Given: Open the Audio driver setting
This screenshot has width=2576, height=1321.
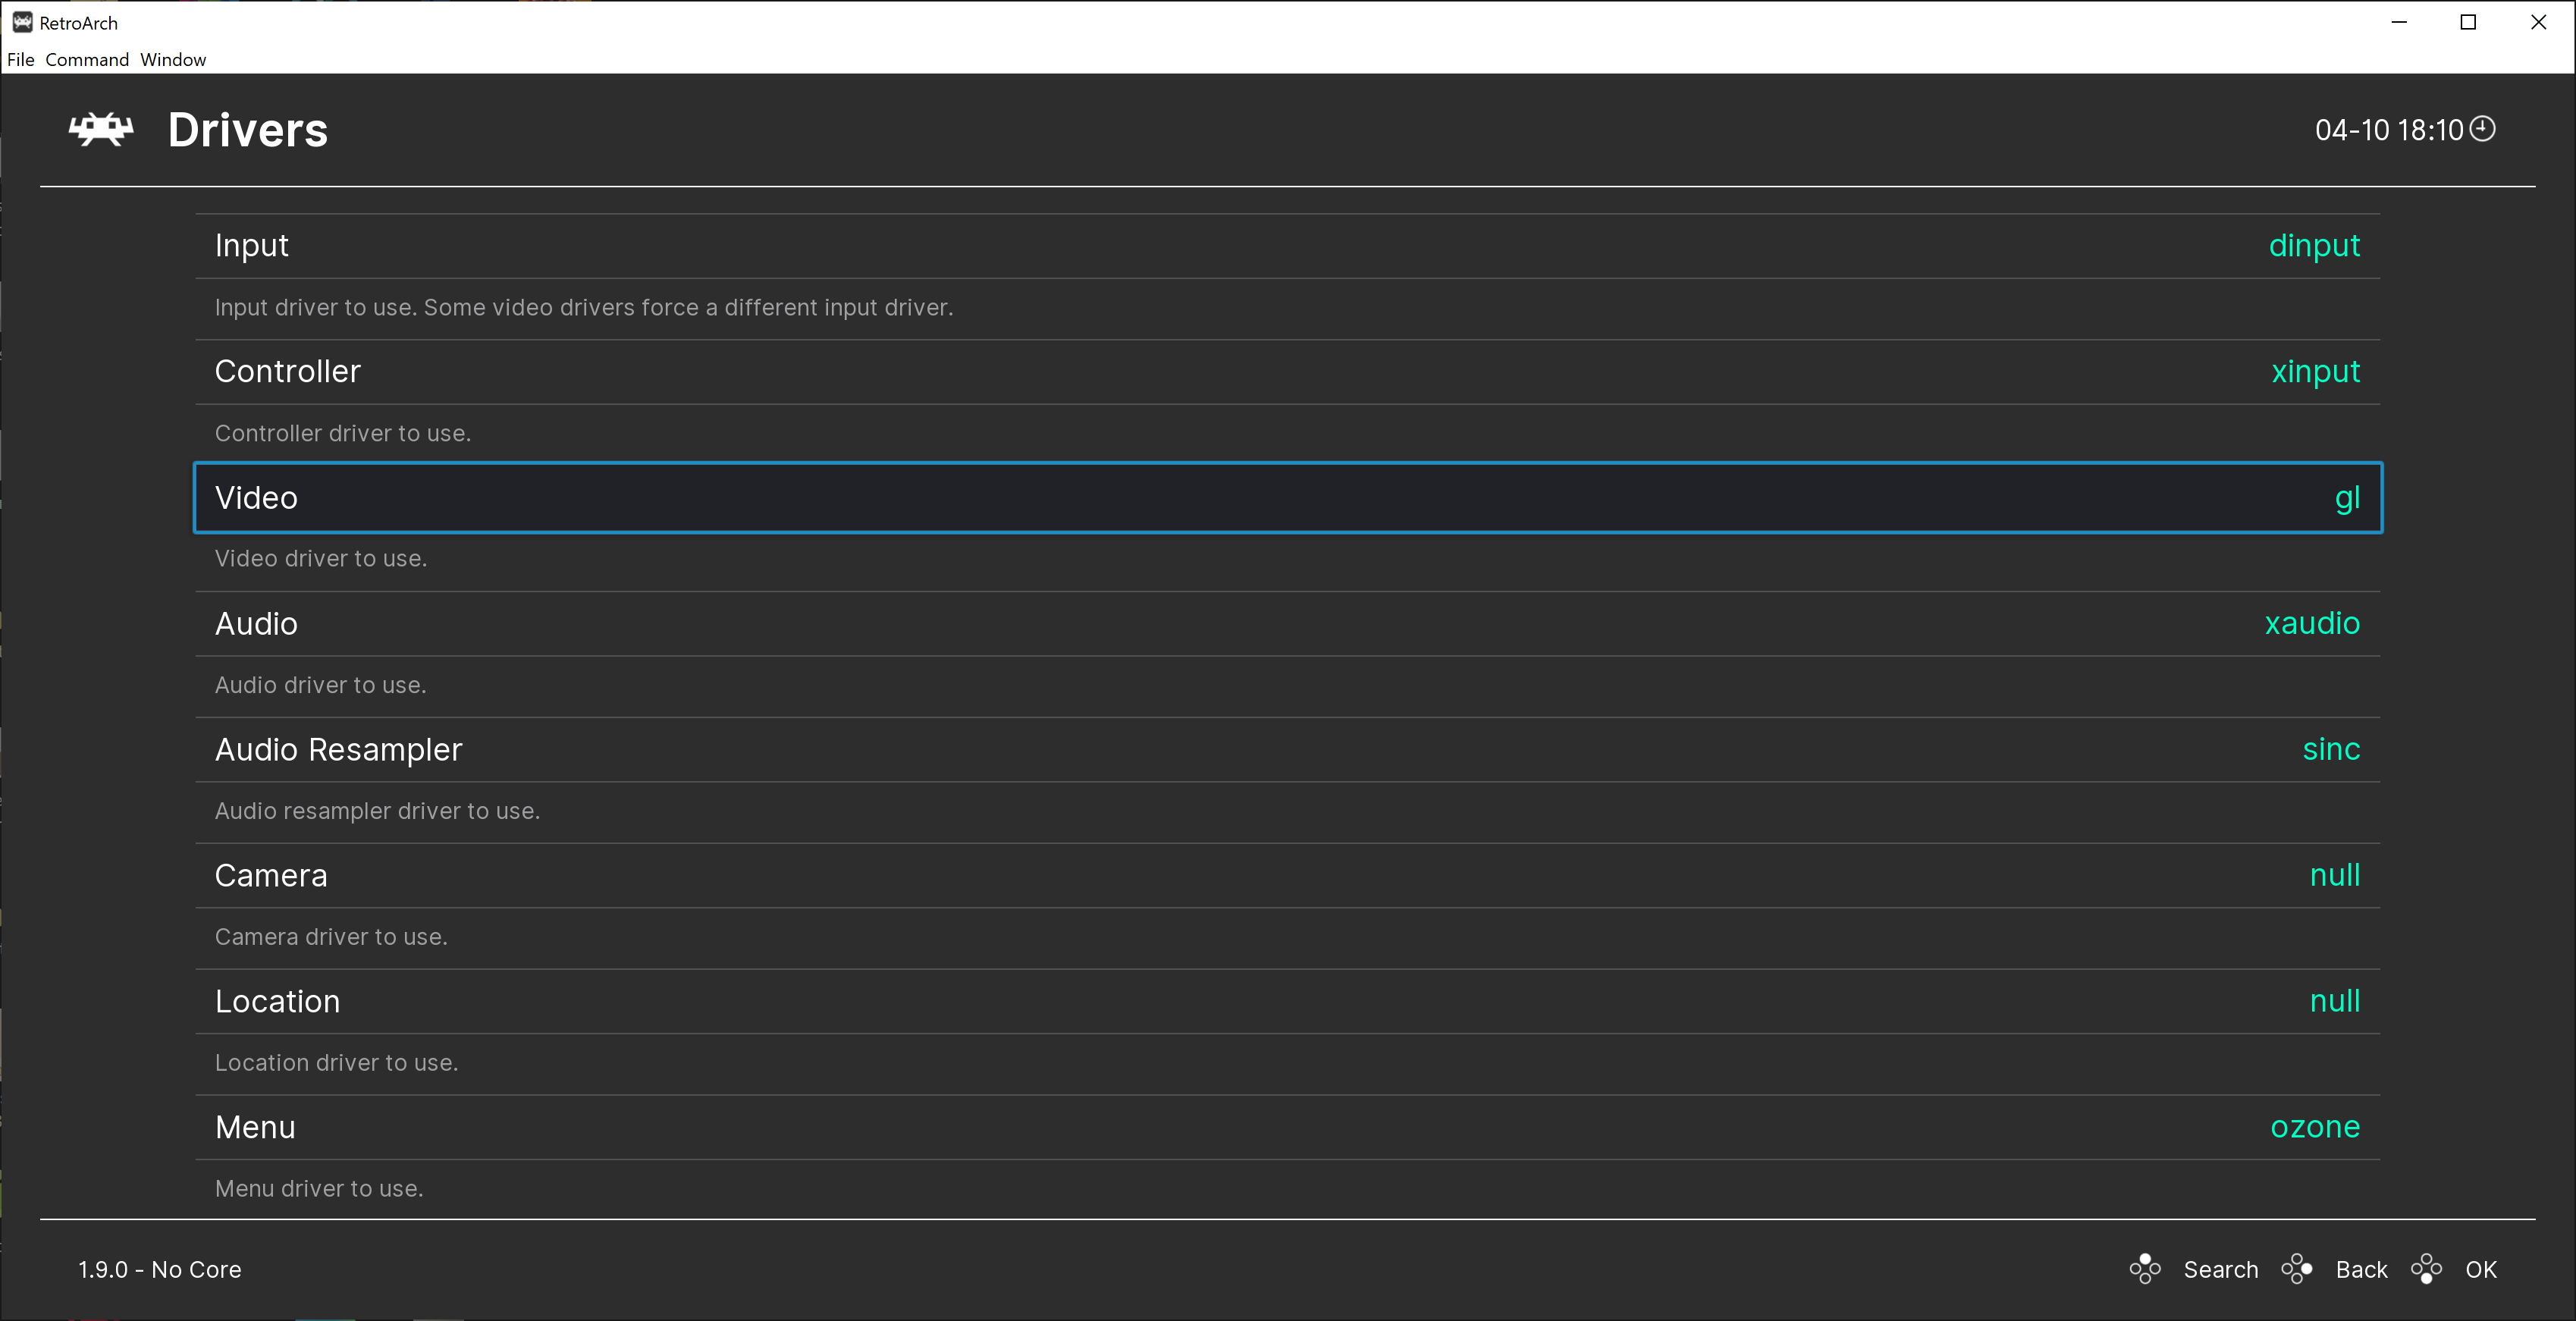Looking at the screenshot, I should click(1287, 624).
